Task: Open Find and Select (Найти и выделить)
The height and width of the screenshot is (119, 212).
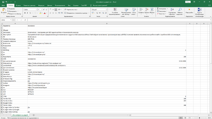Action: [x=180, y=11]
